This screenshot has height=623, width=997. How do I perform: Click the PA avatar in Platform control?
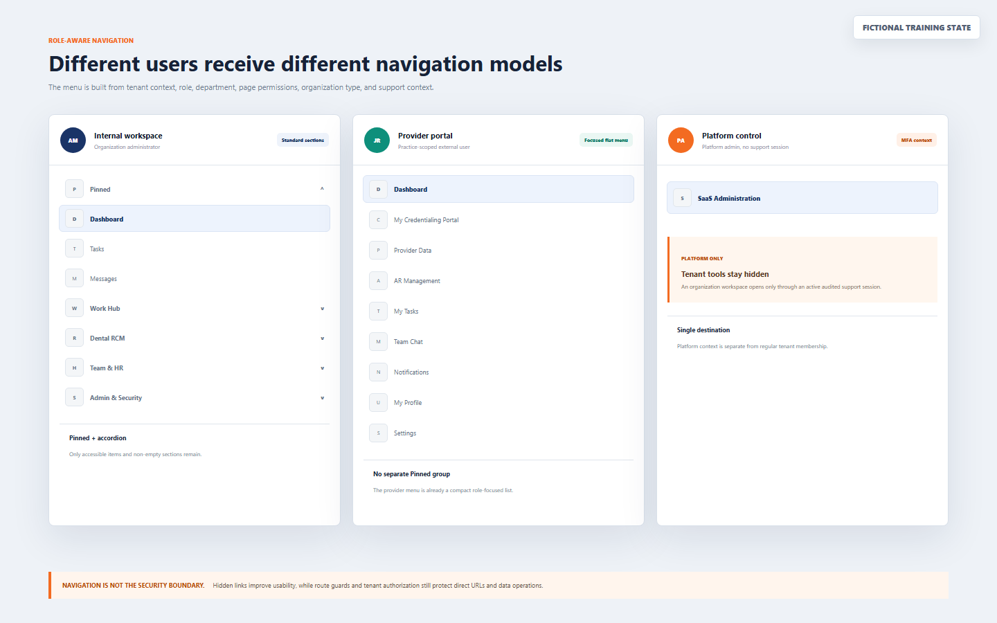pyautogui.click(x=681, y=140)
